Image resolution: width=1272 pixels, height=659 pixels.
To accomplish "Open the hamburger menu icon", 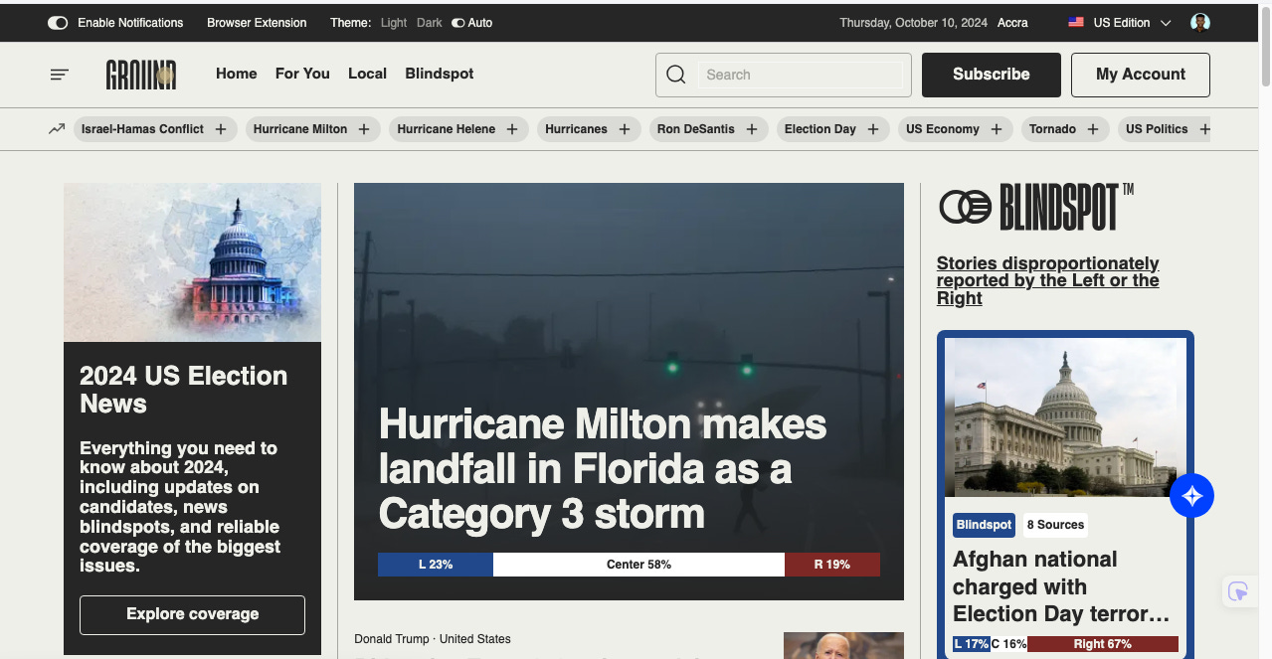I will [x=60, y=75].
